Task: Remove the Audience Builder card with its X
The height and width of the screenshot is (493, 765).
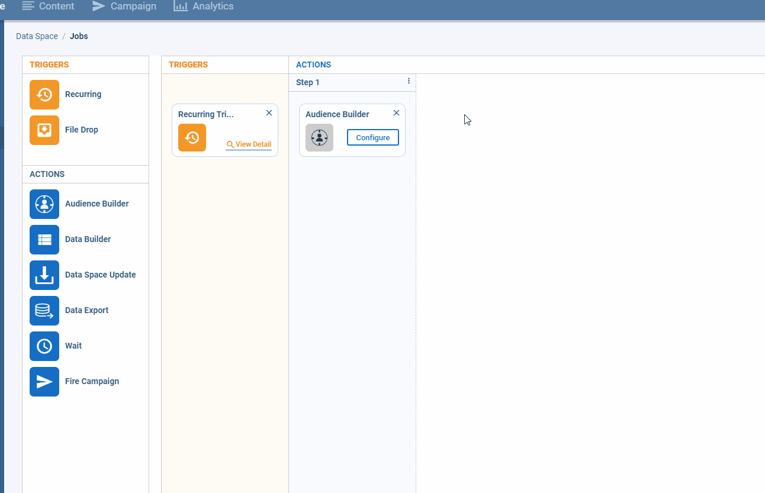Action: [x=396, y=113]
